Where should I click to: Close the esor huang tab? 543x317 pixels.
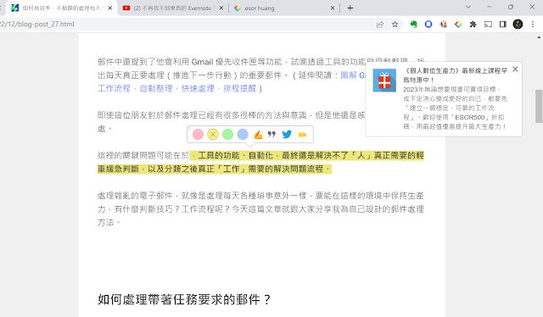[x=333, y=8]
